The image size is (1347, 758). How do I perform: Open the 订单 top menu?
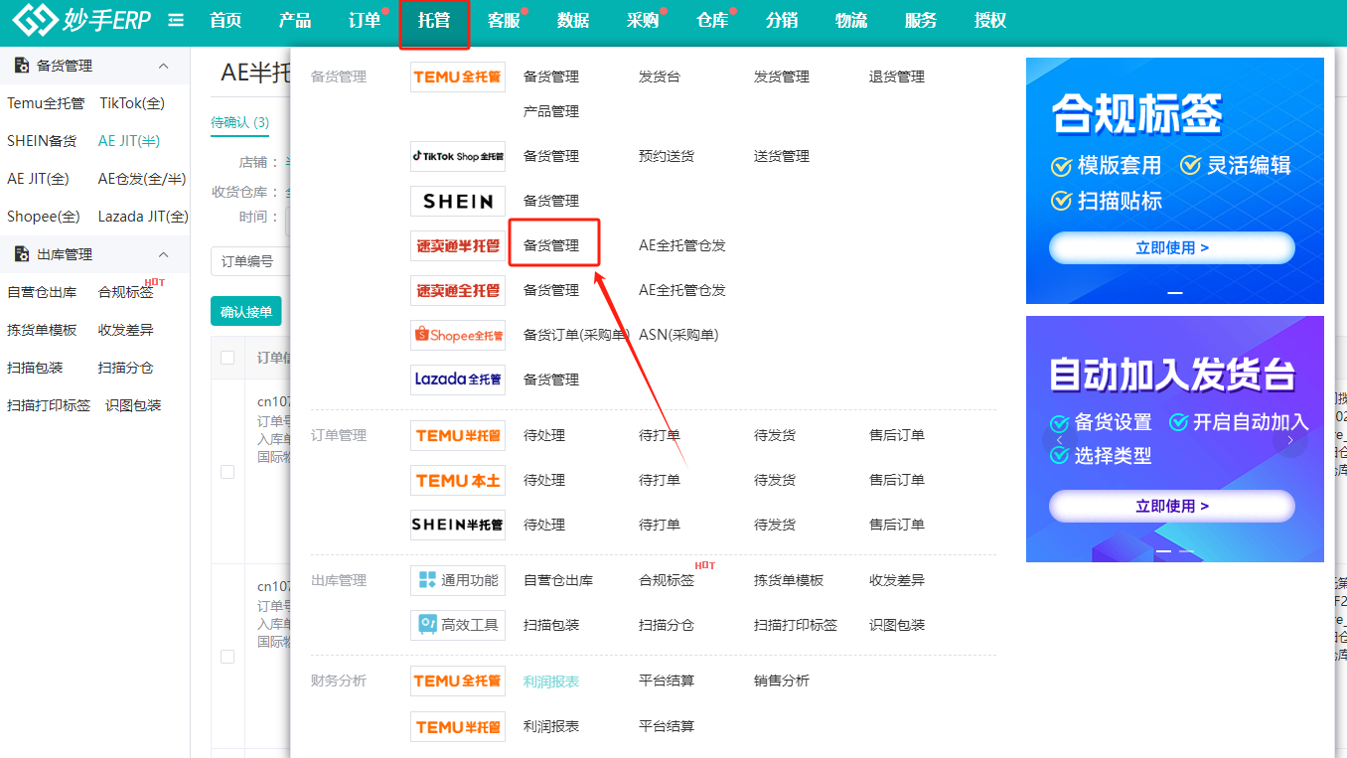coord(365,20)
